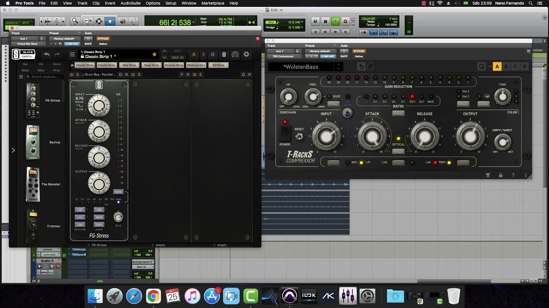Toggle the Comprexxor OPTICAL button
Image resolution: width=549 pixels, height=308 pixels.
point(398,151)
